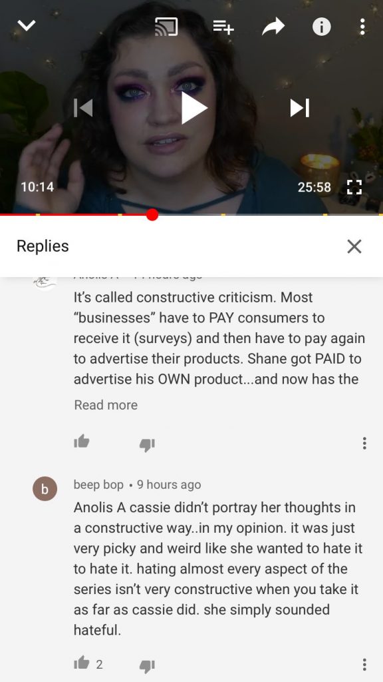The width and height of the screenshot is (383, 682).
Task: Add video to playlist icon
Action: [x=223, y=27]
